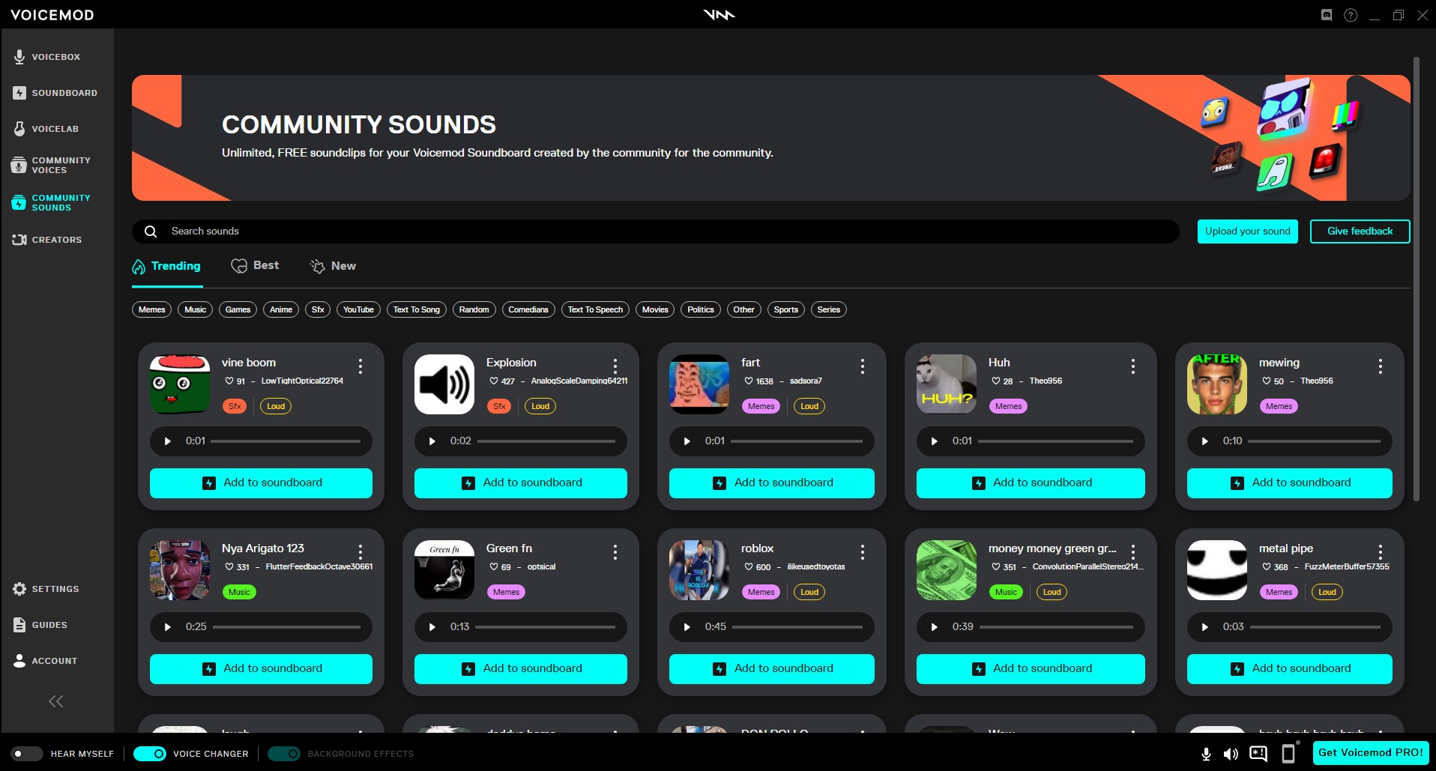Open the Creators section
The width and height of the screenshot is (1436, 771).
click(47, 240)
